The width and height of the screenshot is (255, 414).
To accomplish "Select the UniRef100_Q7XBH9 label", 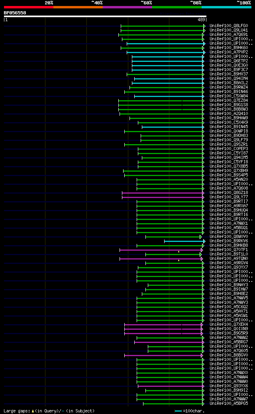I will (x=229, y=170).
